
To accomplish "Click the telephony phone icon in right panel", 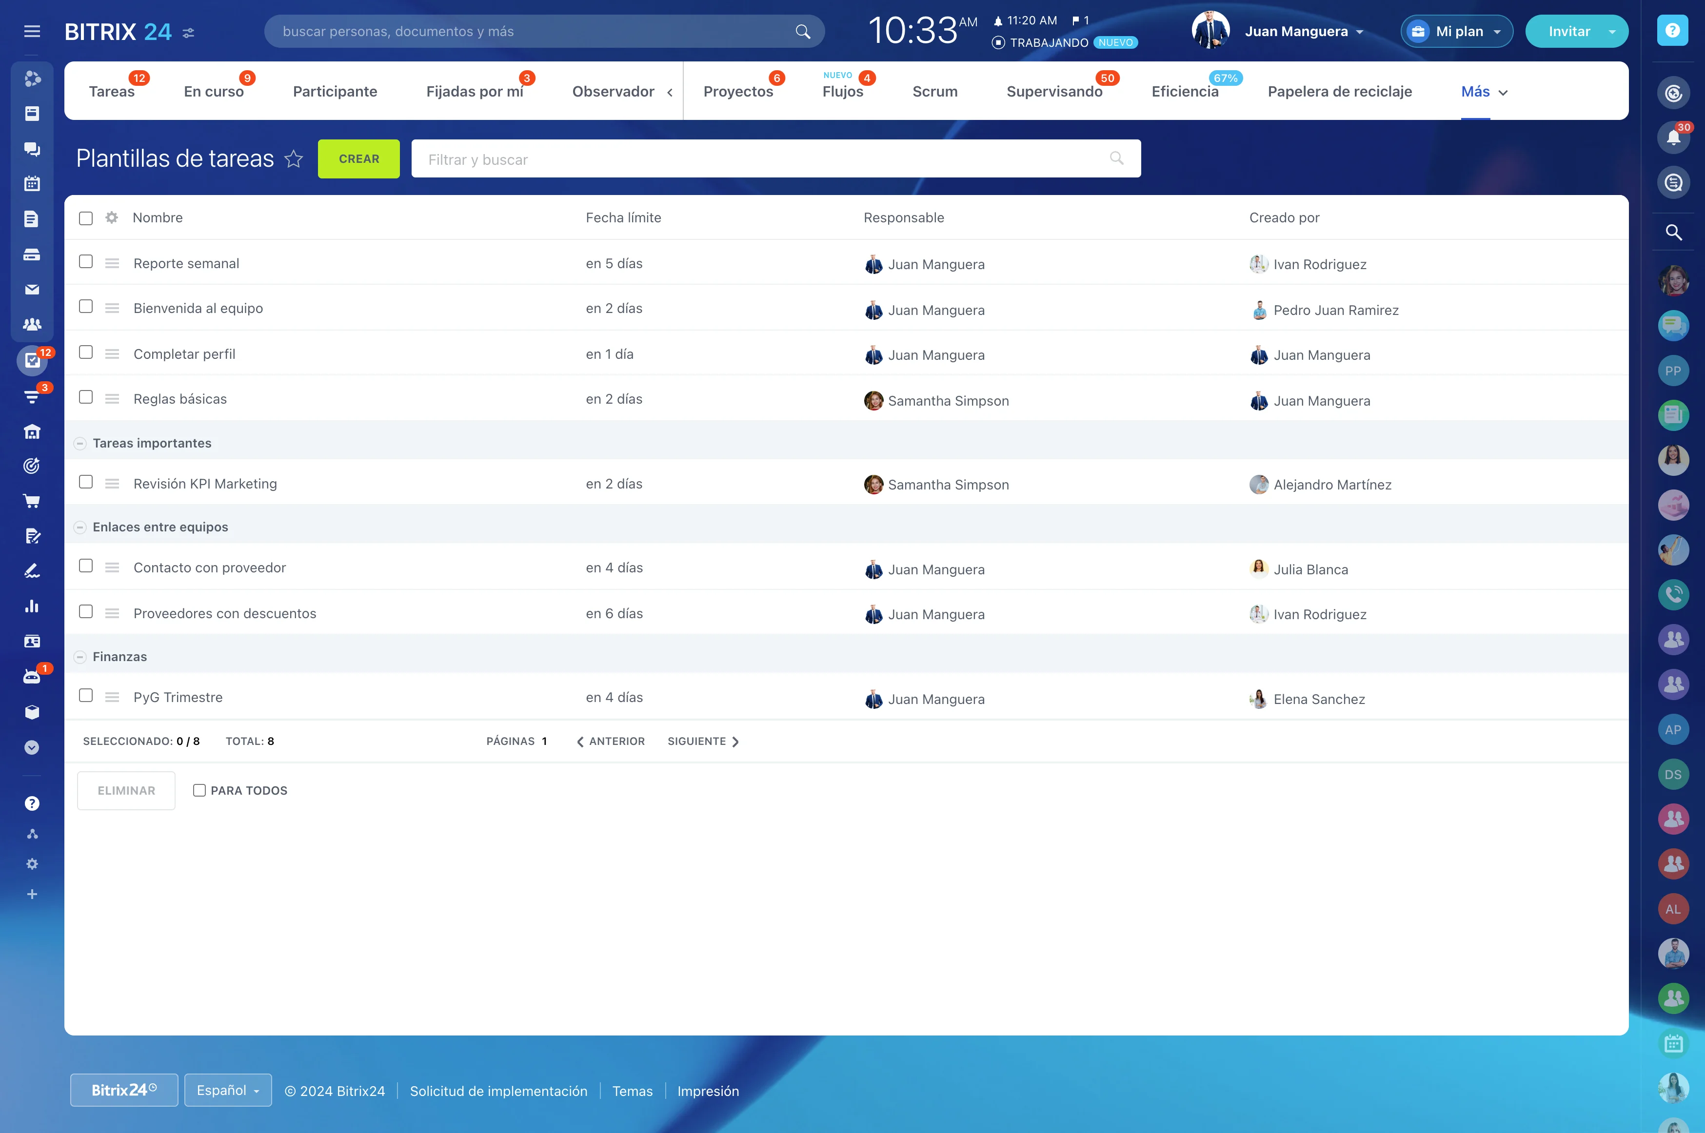I will 1672,595.
